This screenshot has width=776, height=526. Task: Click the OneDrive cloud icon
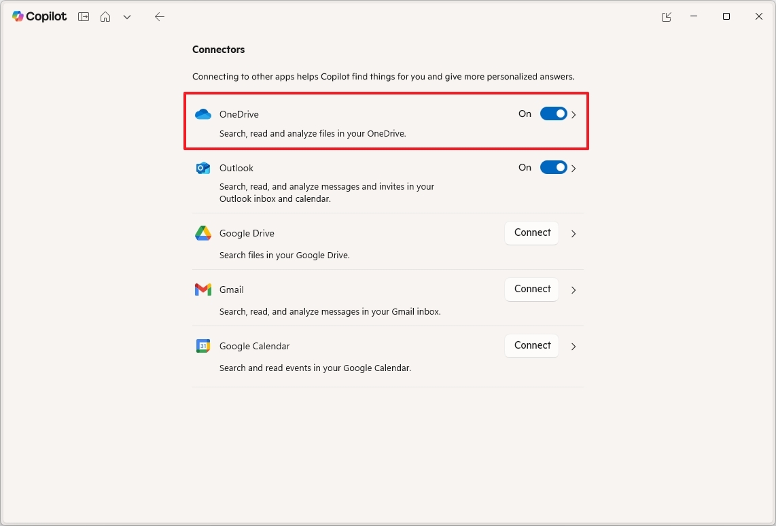[203, 114]
